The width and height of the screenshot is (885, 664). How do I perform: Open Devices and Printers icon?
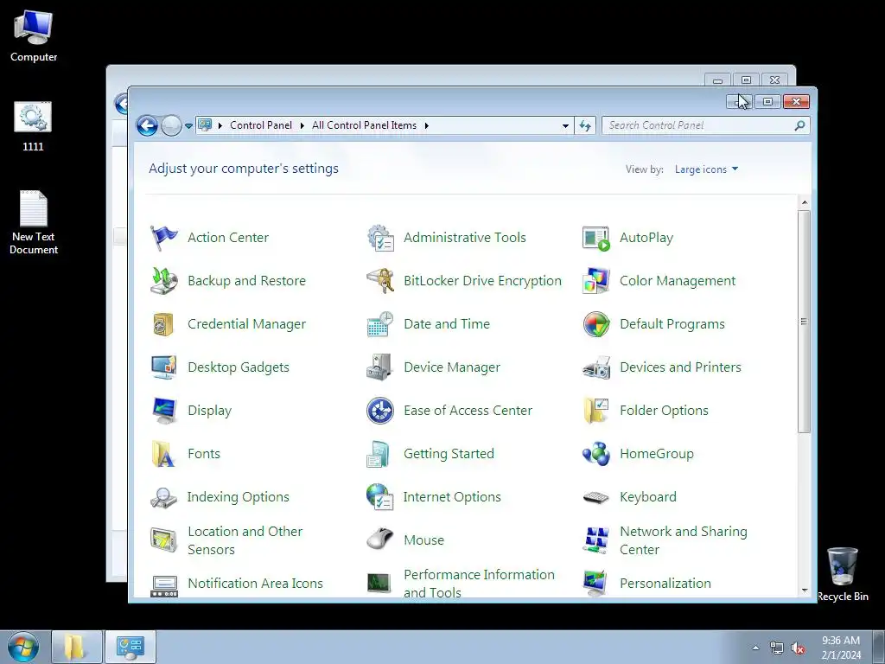(x=596, y=367)
